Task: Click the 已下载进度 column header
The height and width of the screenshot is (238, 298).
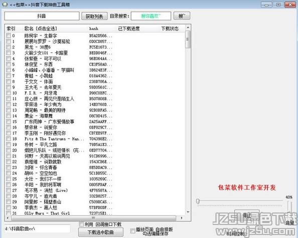Action: [x=137, y=28]
